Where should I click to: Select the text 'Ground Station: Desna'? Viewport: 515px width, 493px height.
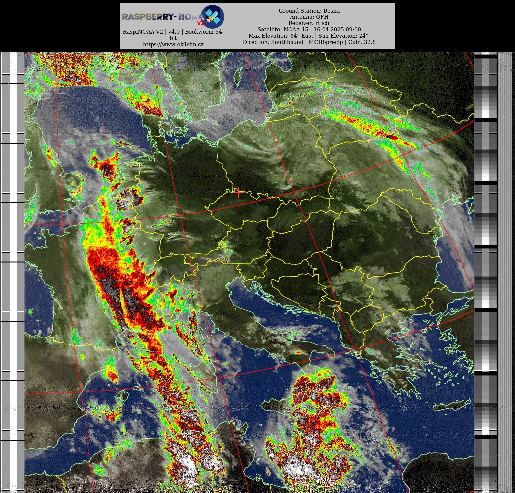tap(309, 11)
